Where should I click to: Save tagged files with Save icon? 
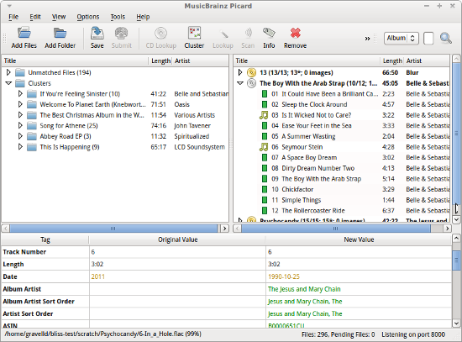click(97, 33)
